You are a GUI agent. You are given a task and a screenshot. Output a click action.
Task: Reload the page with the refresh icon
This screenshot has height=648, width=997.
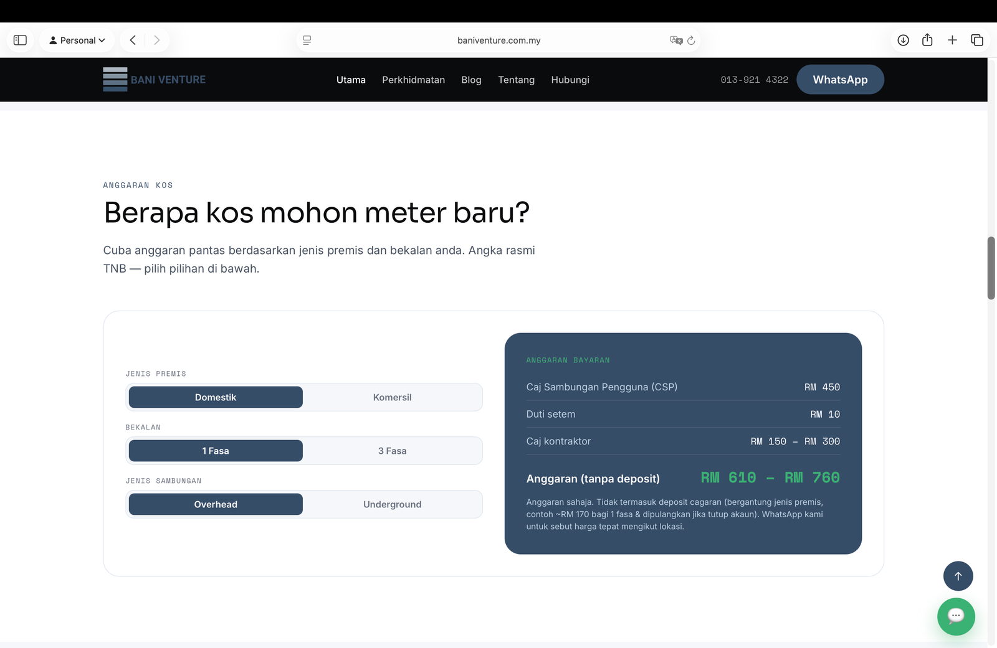pos(691,40)
